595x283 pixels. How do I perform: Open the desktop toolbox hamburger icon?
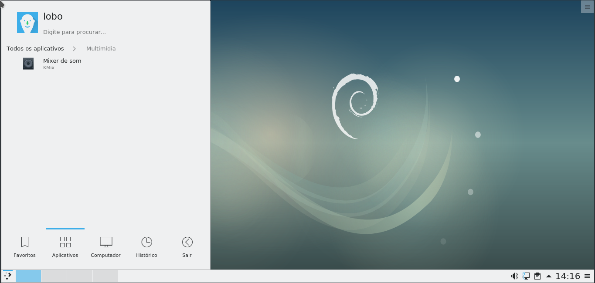coord(587,7)
